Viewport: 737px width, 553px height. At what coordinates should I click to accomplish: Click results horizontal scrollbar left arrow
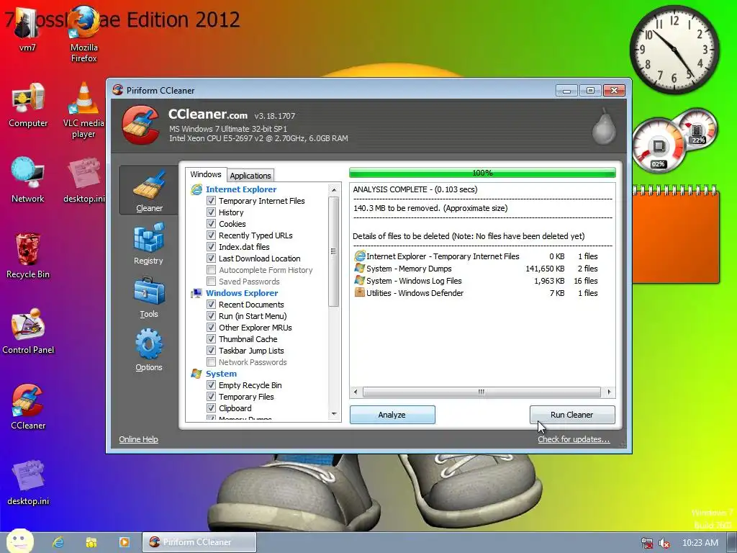pos(356,392)
